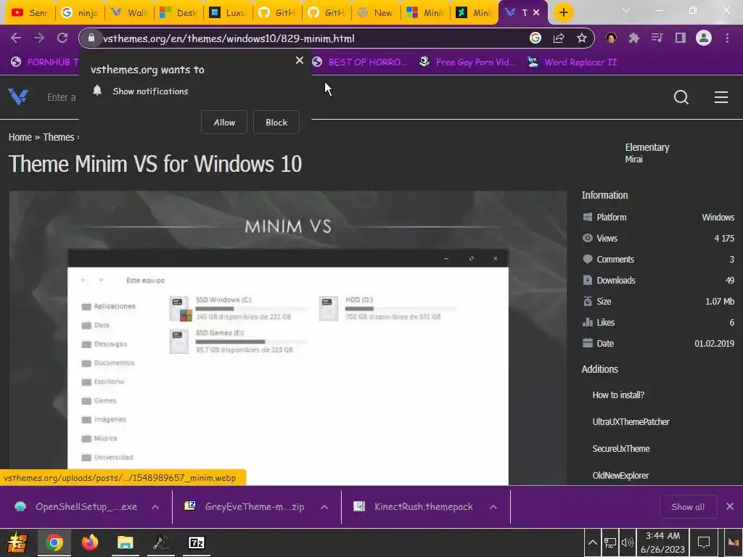Image resolution: width=743 pixels, height=557 pixels.
Task: Block vsthemes.org notifications
Action: [x=276, y=122]
